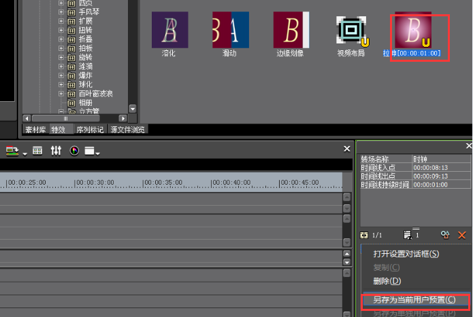Click the effect tree horizontal scrollbar thumb

(66, 119)
